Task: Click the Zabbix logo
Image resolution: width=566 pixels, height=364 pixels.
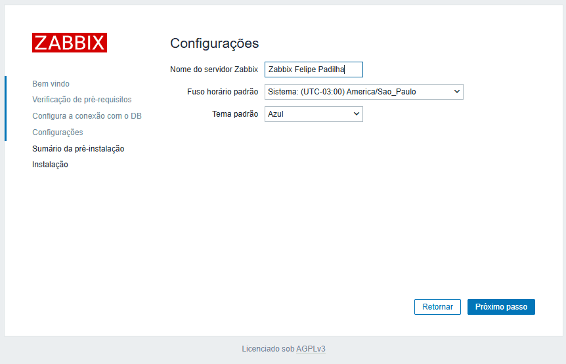Action: pos(70,43)
